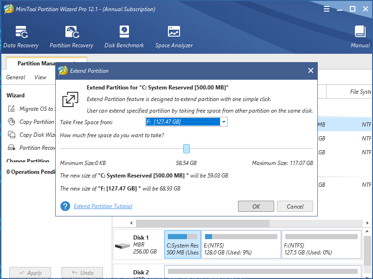Click the Minimum Size:0 KB text
Screen dimensions: 373x279
[x=83, y=163]
